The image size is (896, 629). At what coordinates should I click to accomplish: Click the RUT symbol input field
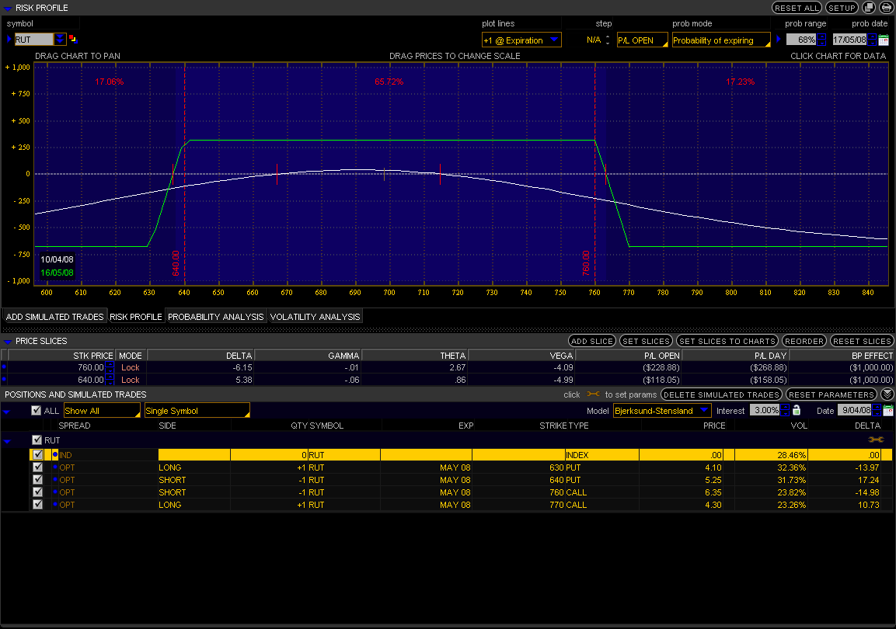tap(33, 40)
